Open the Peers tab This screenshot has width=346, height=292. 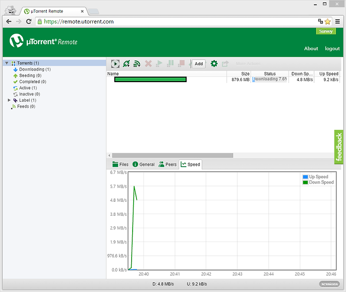tap(168, 164)
